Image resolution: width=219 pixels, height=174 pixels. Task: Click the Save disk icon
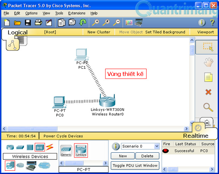[x=28, y=23]
